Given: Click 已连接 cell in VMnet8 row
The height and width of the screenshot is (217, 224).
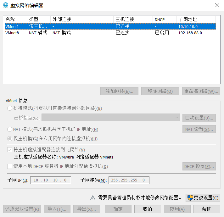Looking at the screenshot, I should [x=123, y=33].
